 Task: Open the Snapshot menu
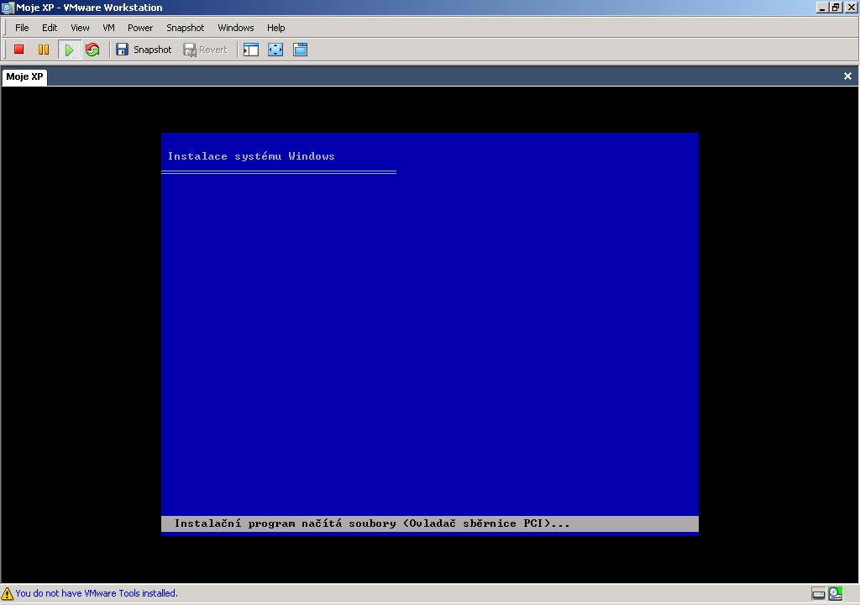(185, 28)
